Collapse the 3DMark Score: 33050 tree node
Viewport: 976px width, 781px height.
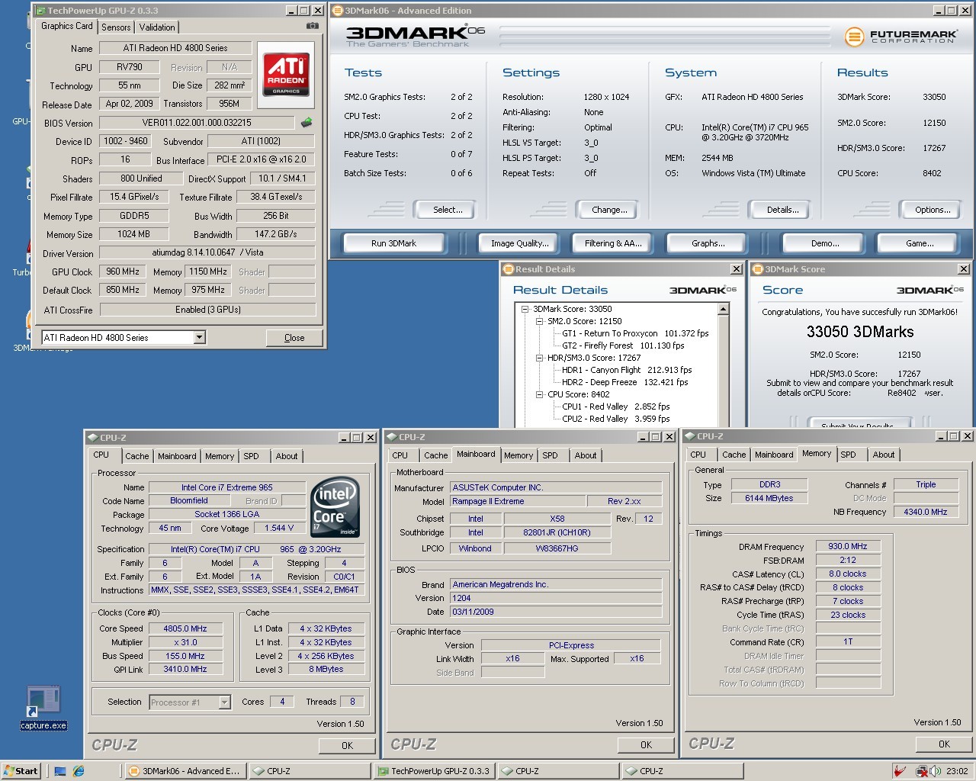525,309
